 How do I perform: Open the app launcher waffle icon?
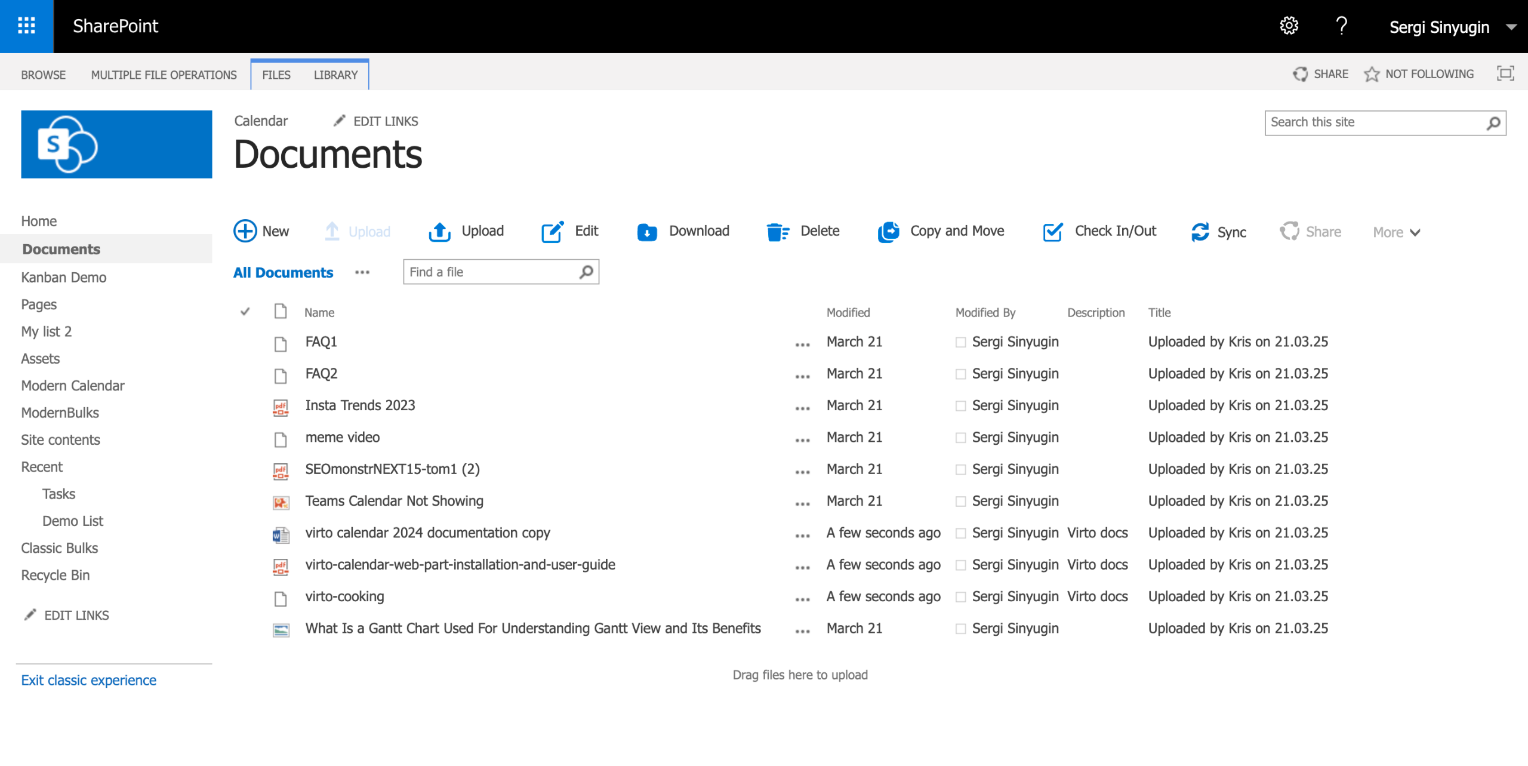(26, 26)
